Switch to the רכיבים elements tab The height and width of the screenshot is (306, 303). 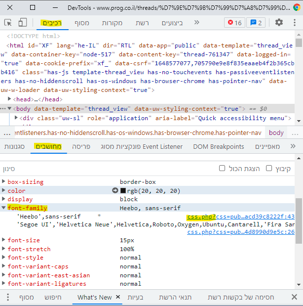(52, 23)
